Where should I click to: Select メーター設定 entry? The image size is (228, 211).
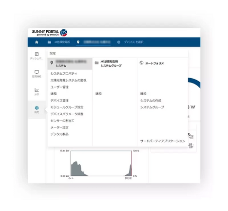[59, 127]
